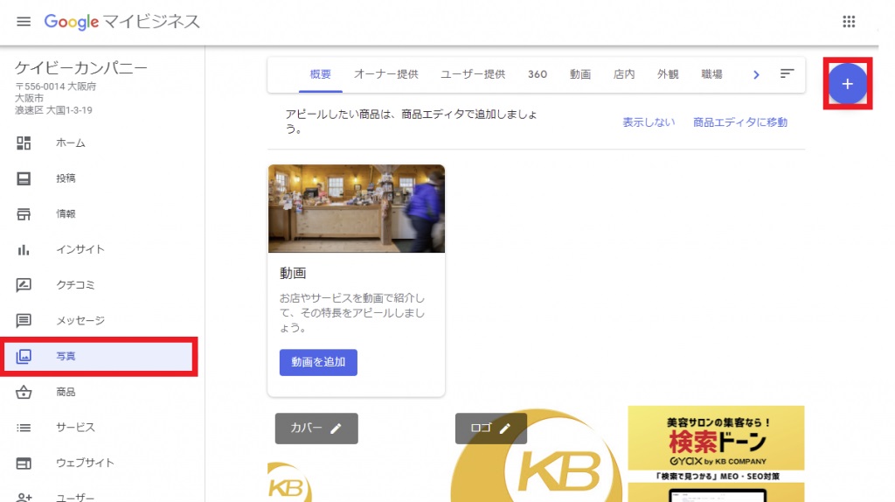Open 投稿 in the sidebar
The height and width of the screenshot is (502, 895).
pyautogui.click(x=66, y=178)
